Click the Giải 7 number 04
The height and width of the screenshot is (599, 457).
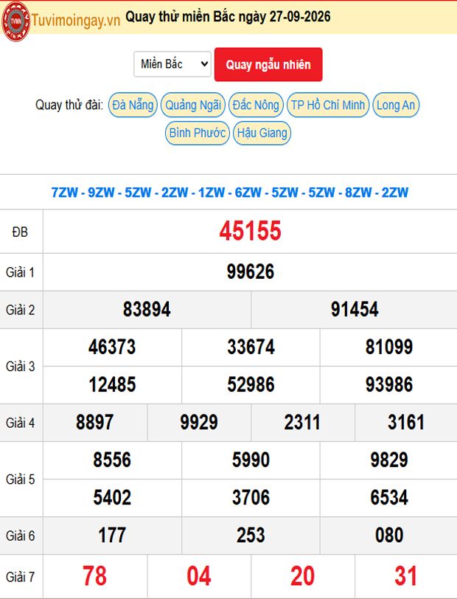click(x=199, y=575)
